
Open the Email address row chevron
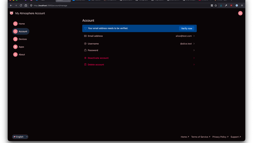tap(194, 36)
